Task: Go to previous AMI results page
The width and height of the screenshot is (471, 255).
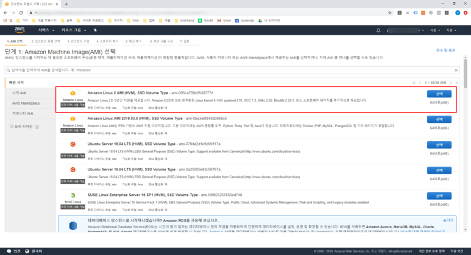Action: [420, 83]
